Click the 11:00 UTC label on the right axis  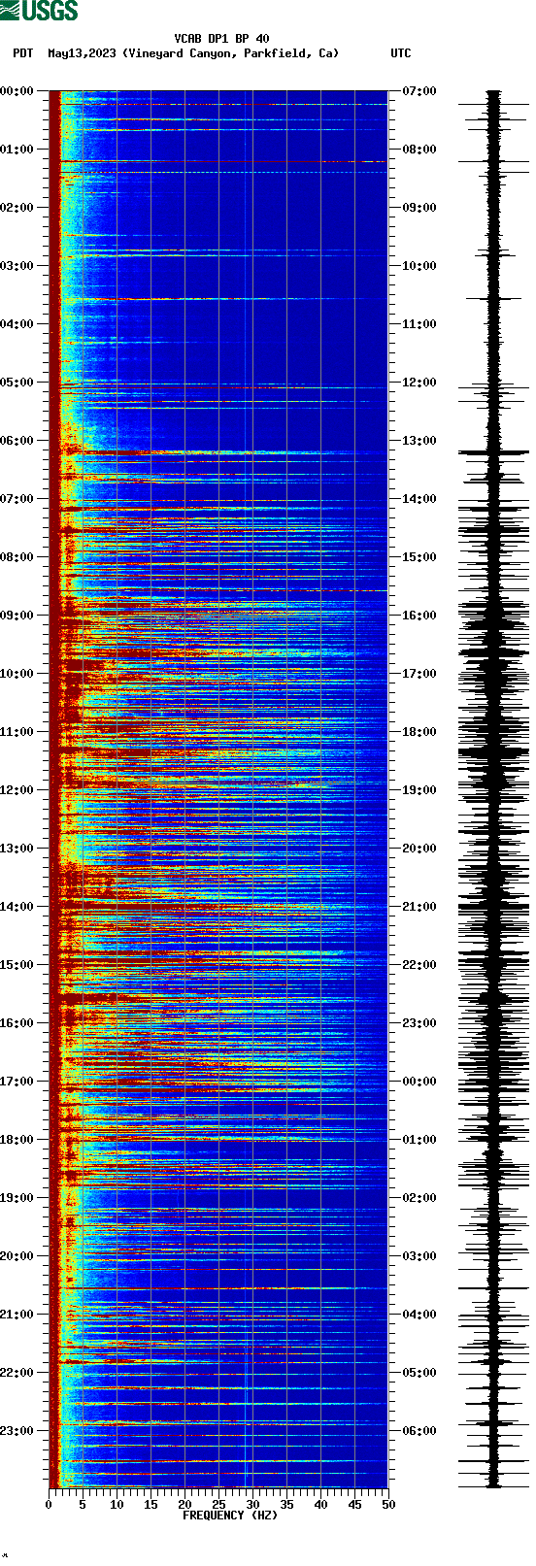point(419,324)
